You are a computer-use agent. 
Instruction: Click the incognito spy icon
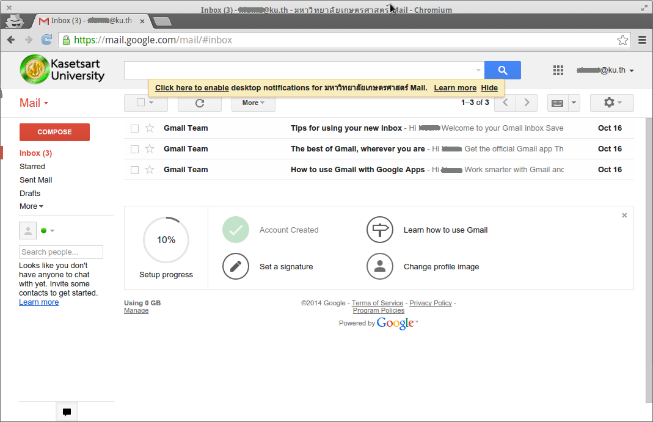[15, 21]
